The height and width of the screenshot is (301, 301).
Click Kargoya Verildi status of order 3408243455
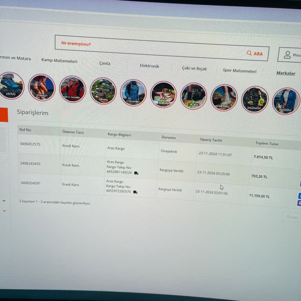[x=171, y=170]
